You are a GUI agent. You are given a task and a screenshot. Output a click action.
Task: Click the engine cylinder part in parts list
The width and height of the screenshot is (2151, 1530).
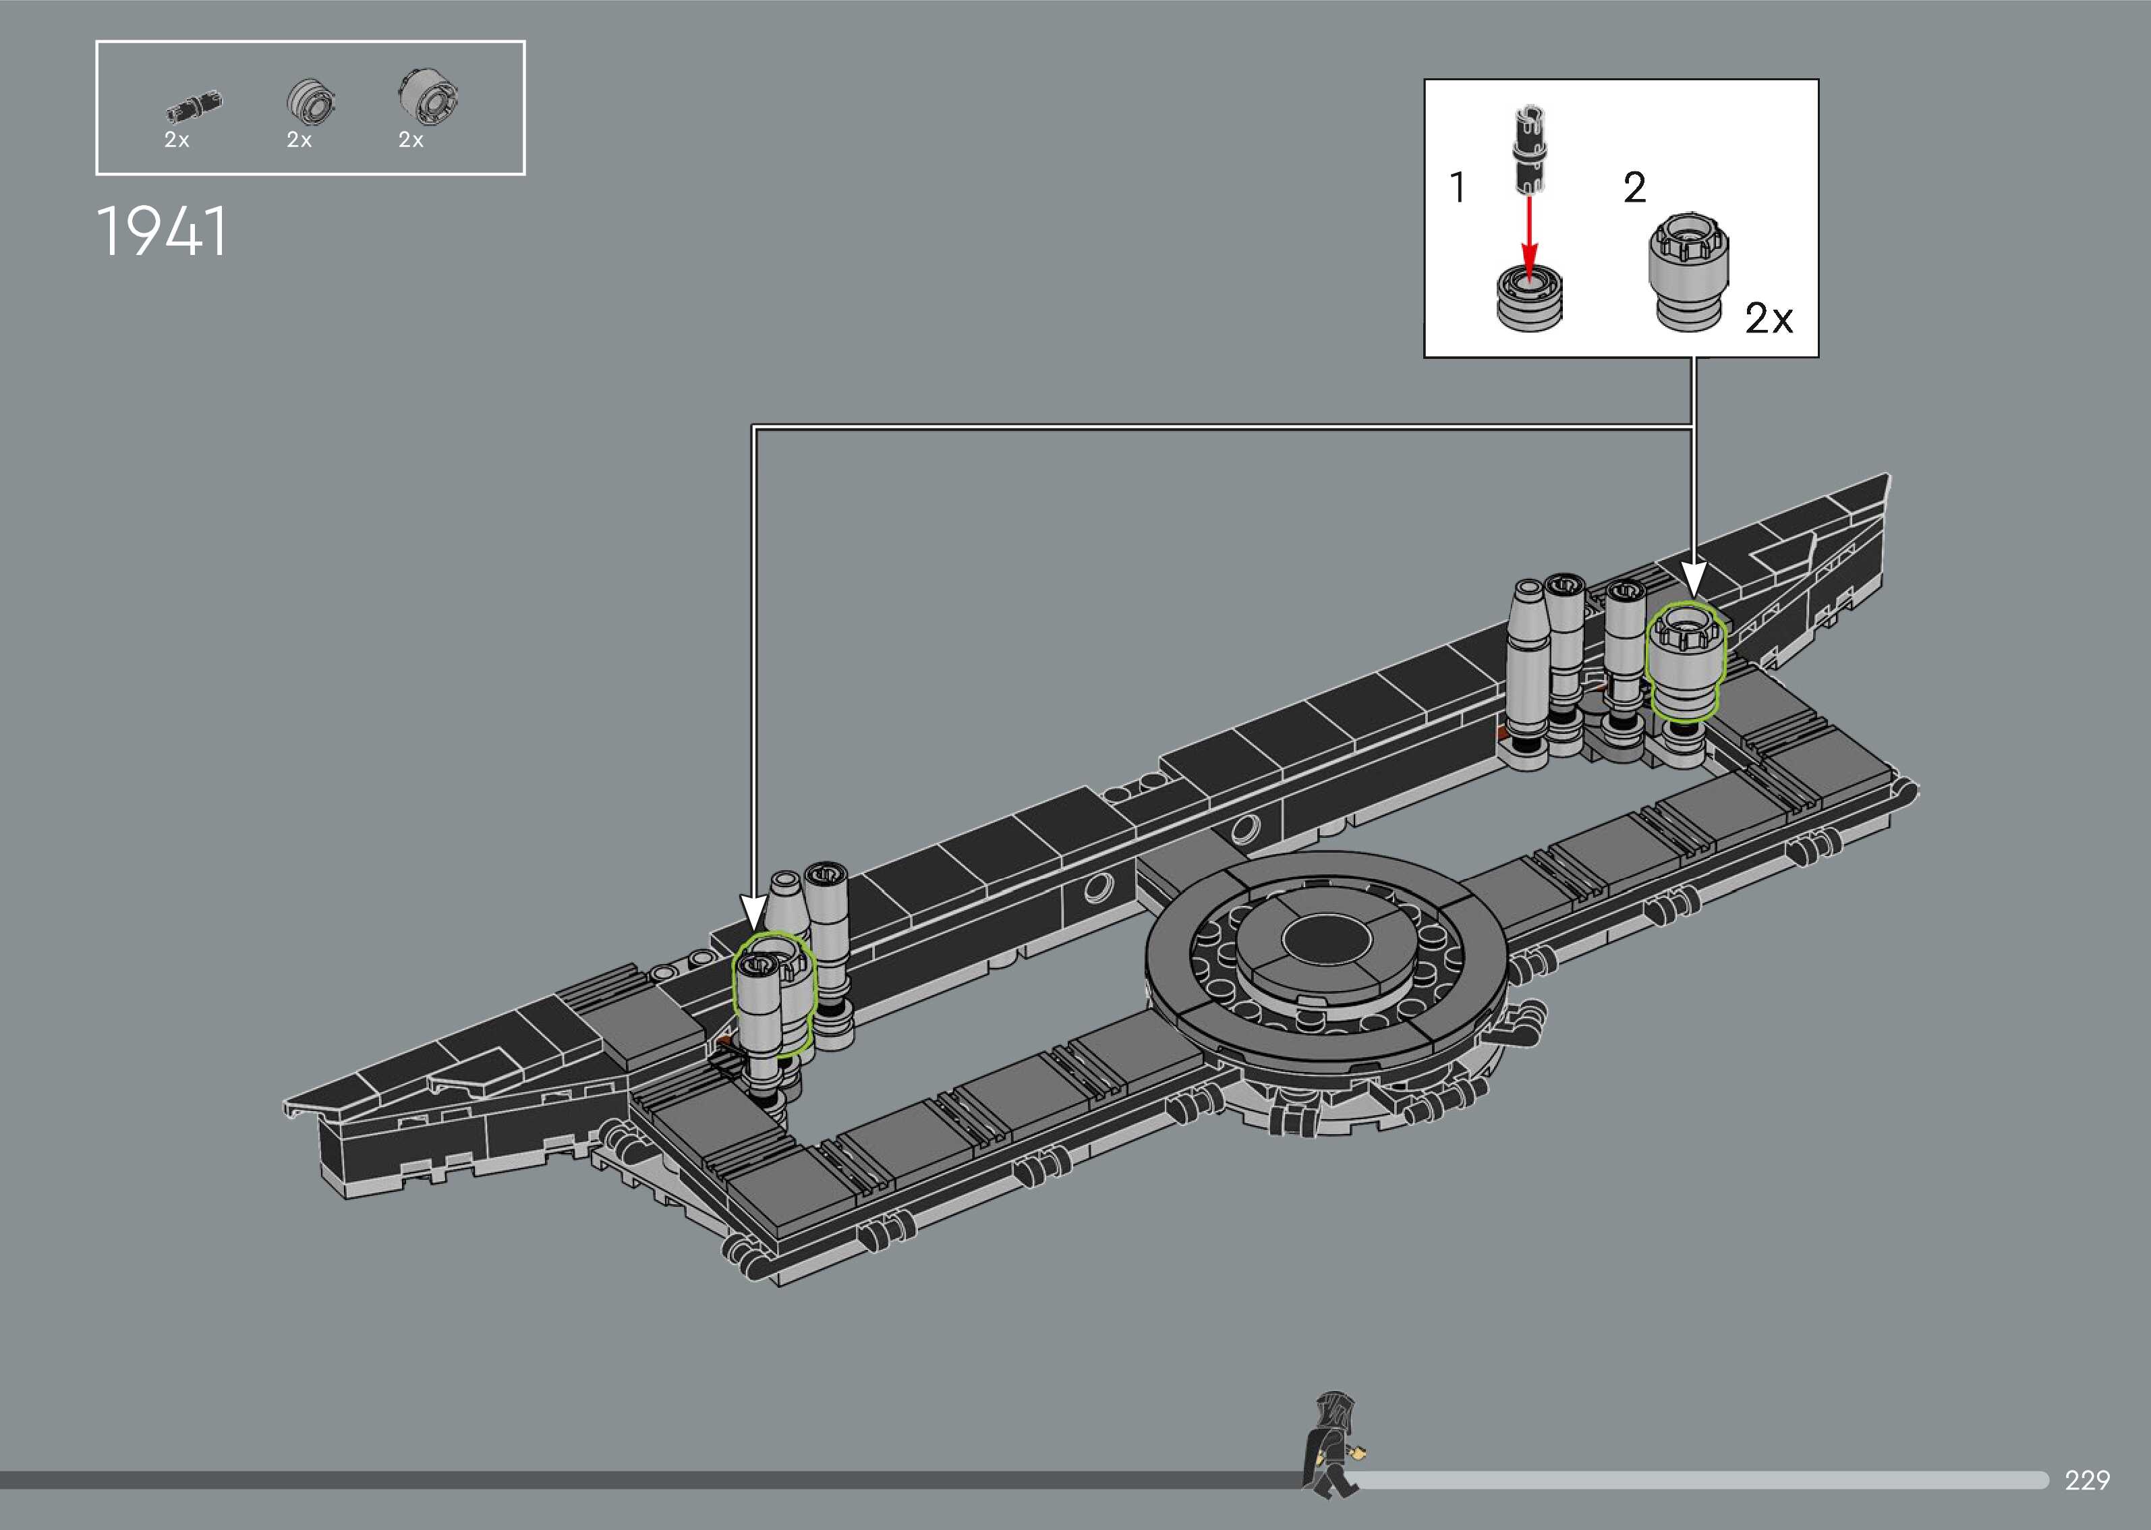click(428, 97)
